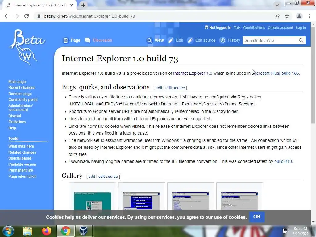The width and height of the screenshot is (316, 237).
Task: Click the share page icon in address bar
Action: tap(277, 16)
